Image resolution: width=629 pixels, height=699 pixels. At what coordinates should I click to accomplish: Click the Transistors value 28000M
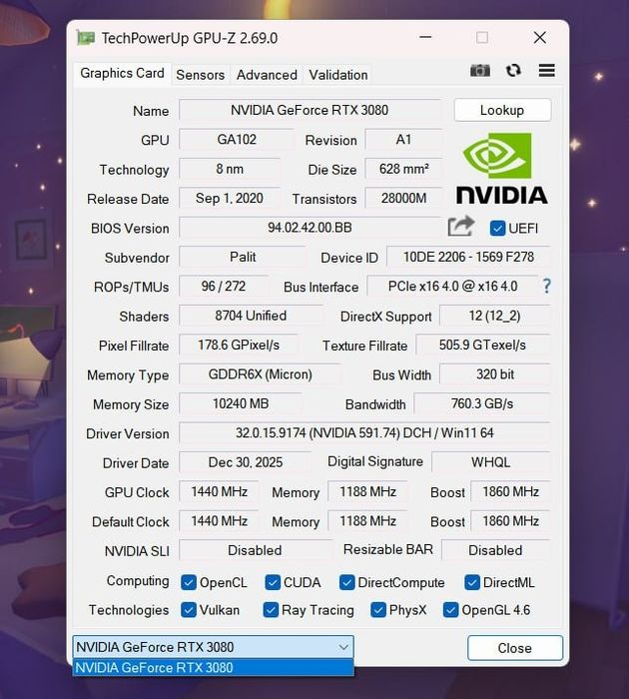coord(403,199)
